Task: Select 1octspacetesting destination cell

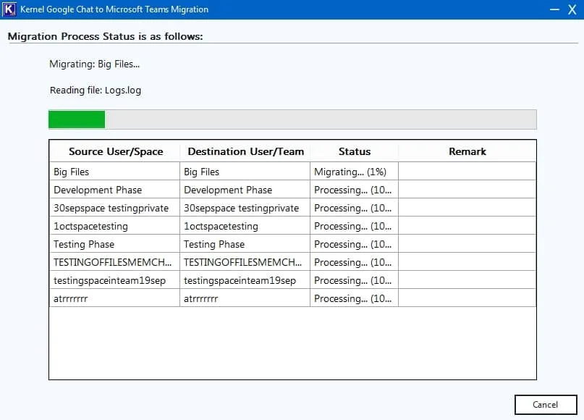Action: pos(245,226)
